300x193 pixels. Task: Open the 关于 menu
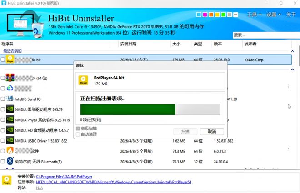[x=291, y=15]
